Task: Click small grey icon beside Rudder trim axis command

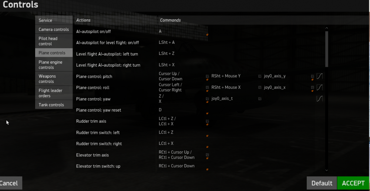Action: (x=208, y=121)
